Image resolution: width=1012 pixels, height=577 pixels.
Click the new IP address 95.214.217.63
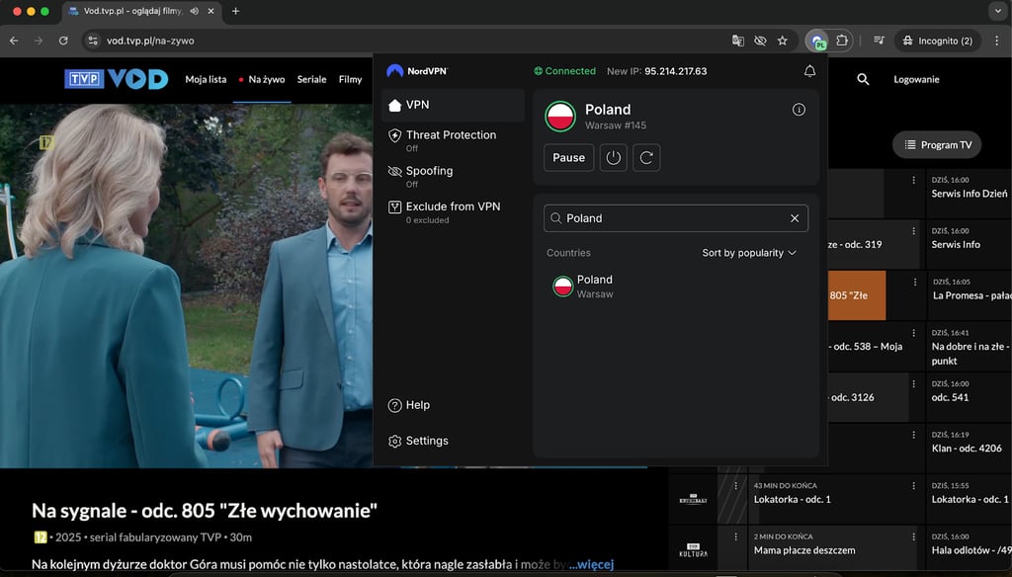click(676, 71)
